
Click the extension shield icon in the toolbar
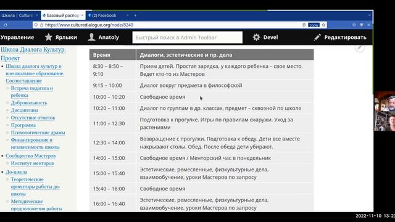[x=362, y=25]
